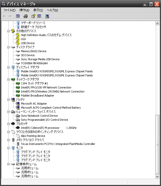Screen dimensions: 161x186
Task: Click the icon beside マザーボード リソース
Action: point(18,23)
